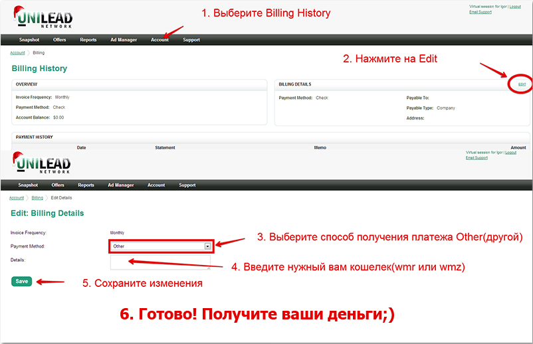Open Account menu on Billing History page
Viewport: 533px width, 344px height.
point(160,40)
